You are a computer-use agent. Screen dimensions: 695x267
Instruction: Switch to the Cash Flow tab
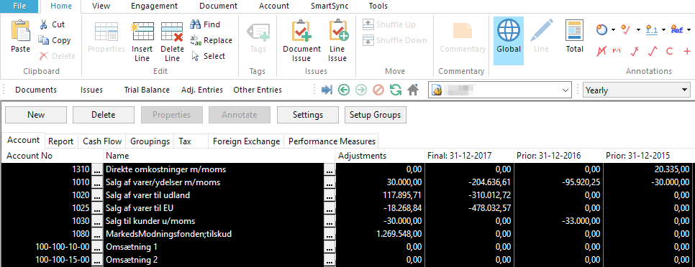pyautogui.click(x=102, y=141)
